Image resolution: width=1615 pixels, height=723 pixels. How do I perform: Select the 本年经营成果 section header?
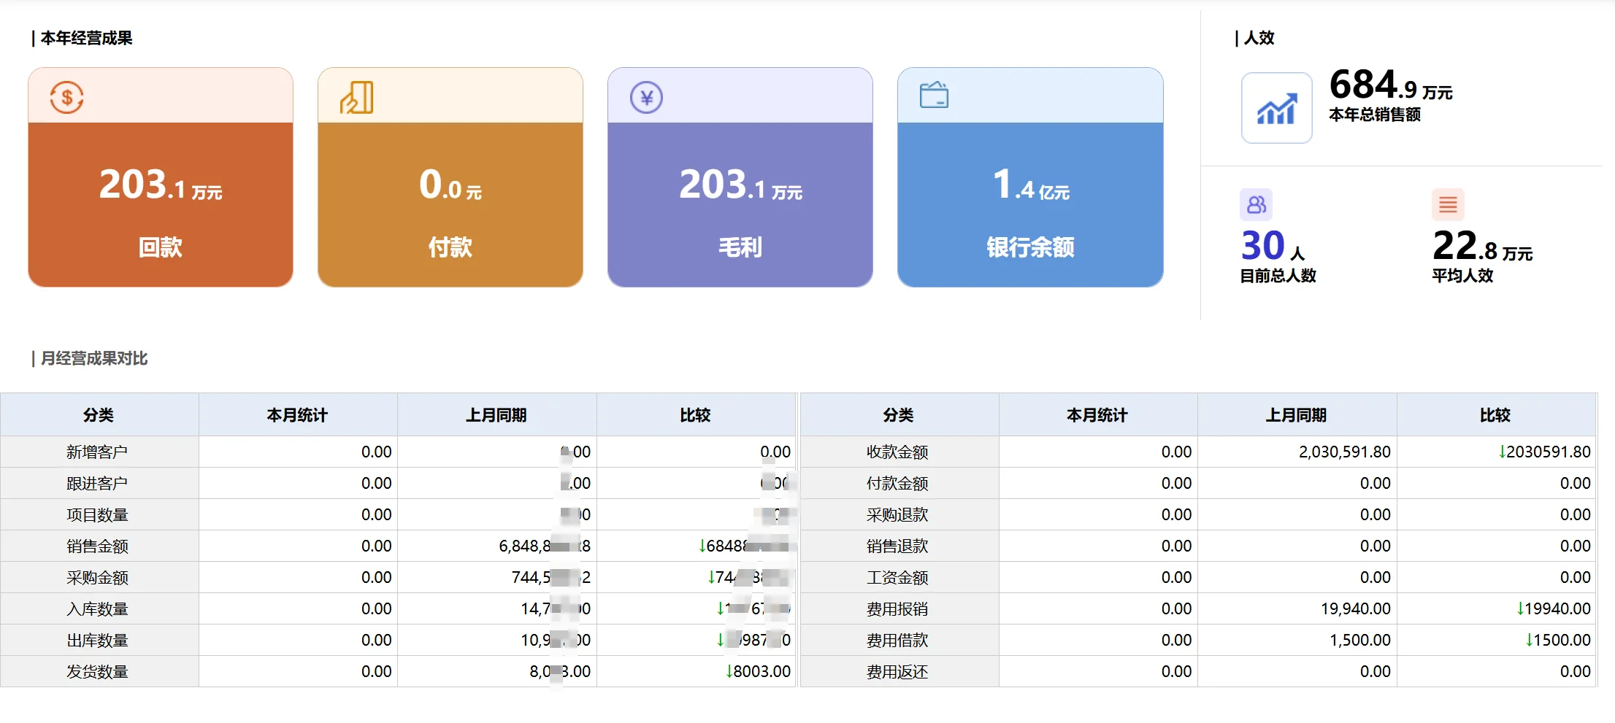point(82,38)
